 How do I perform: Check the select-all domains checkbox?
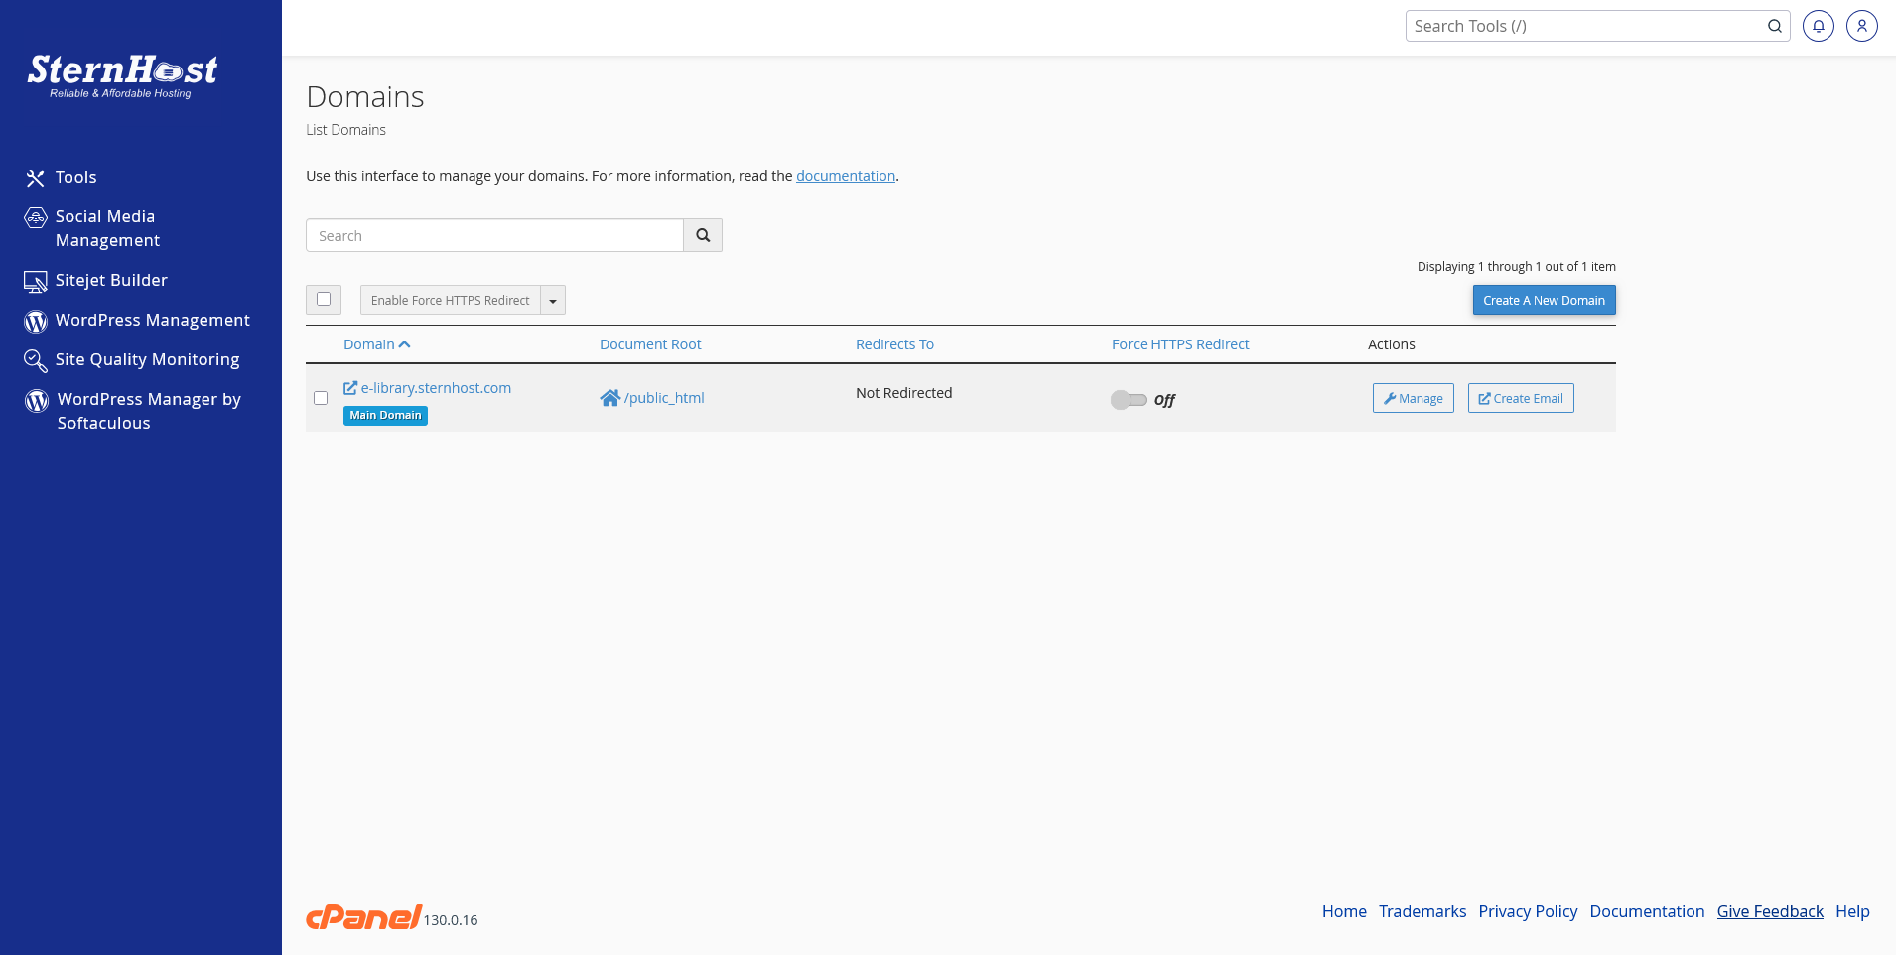point(324,299)
